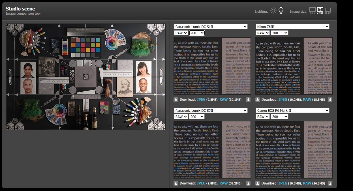Click download arrow icon for Lumix DC-S5II

176,183
